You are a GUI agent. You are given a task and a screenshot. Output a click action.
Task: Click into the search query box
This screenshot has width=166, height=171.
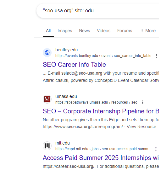(98, 11)
